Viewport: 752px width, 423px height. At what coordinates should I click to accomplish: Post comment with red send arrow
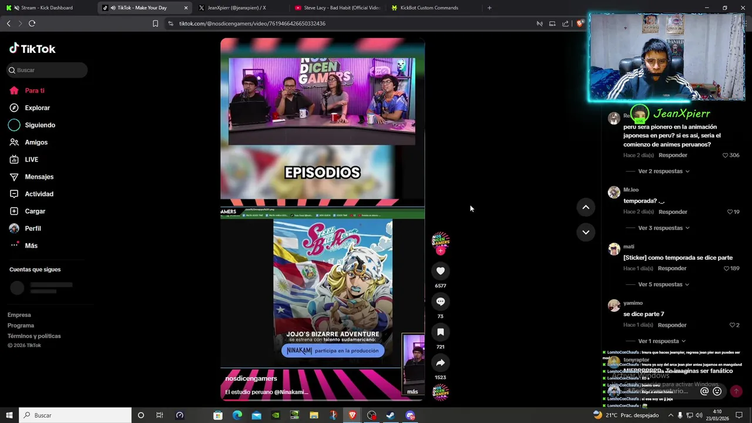(x=736, y=391)
